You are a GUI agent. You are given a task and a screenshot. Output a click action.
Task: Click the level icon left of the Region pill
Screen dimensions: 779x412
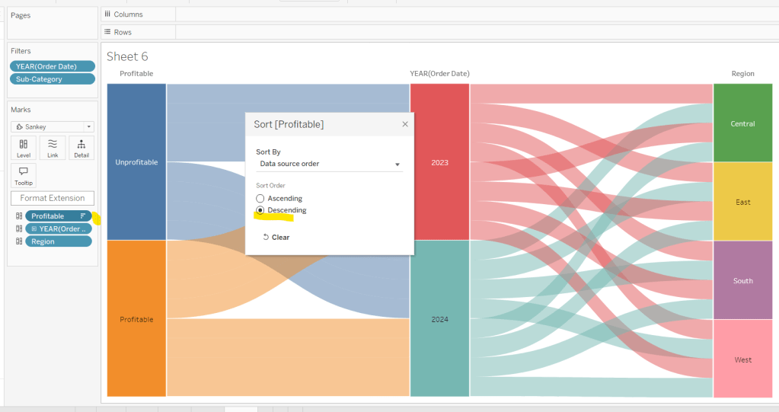[19, 241]
